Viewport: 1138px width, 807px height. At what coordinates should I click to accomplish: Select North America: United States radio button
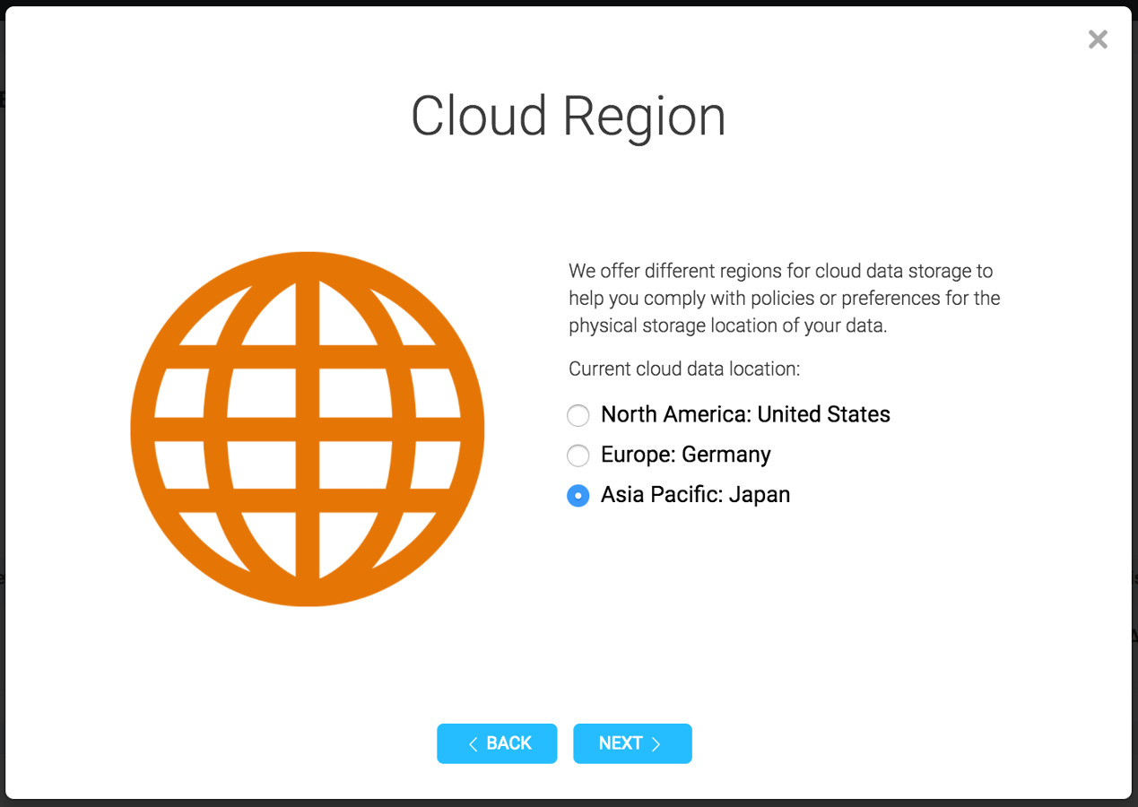pos(578,415)
